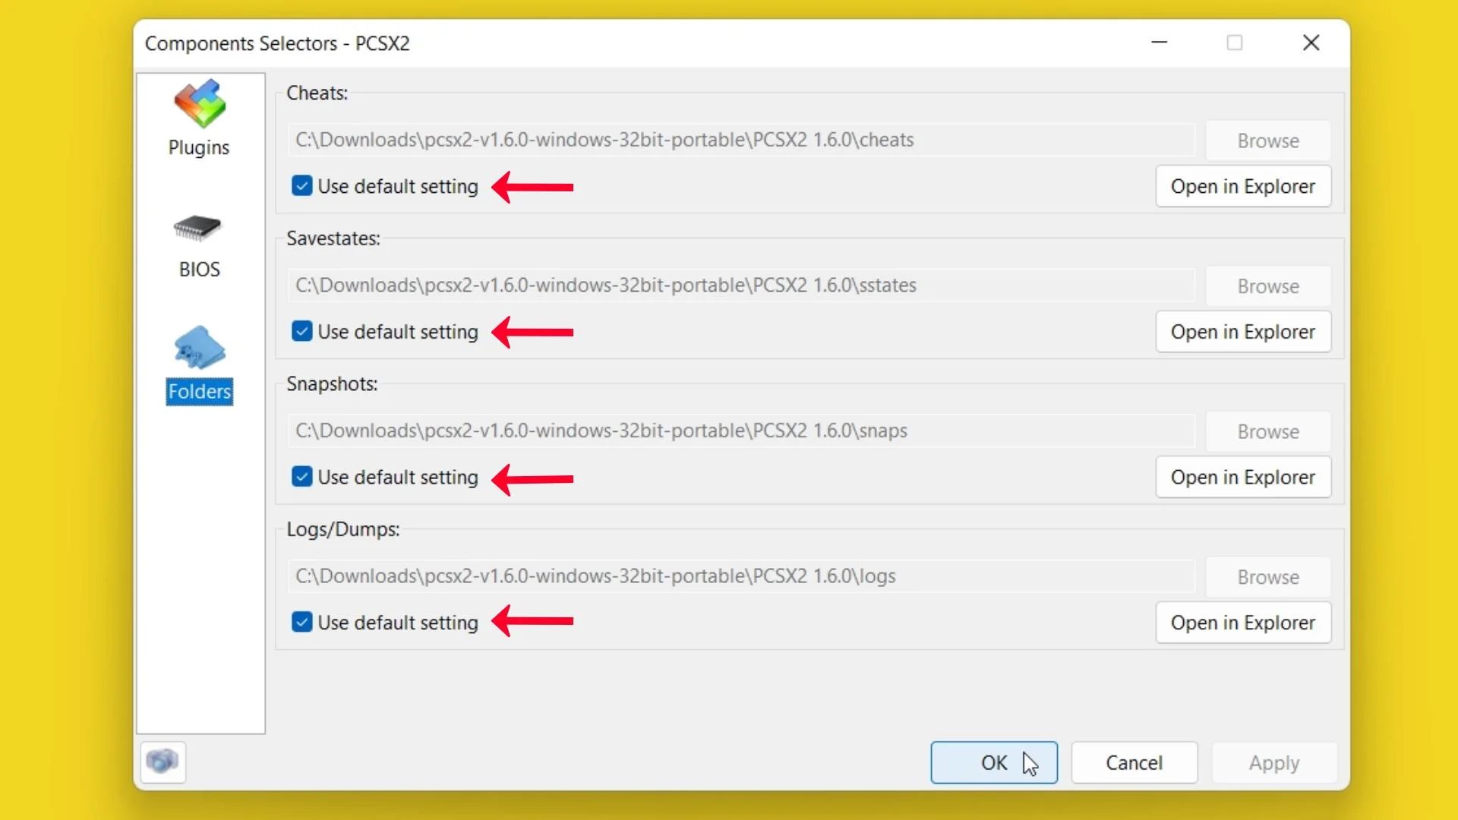Open the Folders panel
The width and height of the screenshot is (1458, 820).
click(199, 364)
